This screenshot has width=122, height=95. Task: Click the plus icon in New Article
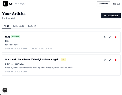(x=105, y=16)
